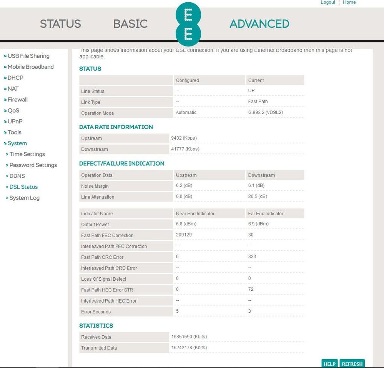This screenshot has height=368, width=384.
Task: Select the ADVANCED tab
Action: 259,24
